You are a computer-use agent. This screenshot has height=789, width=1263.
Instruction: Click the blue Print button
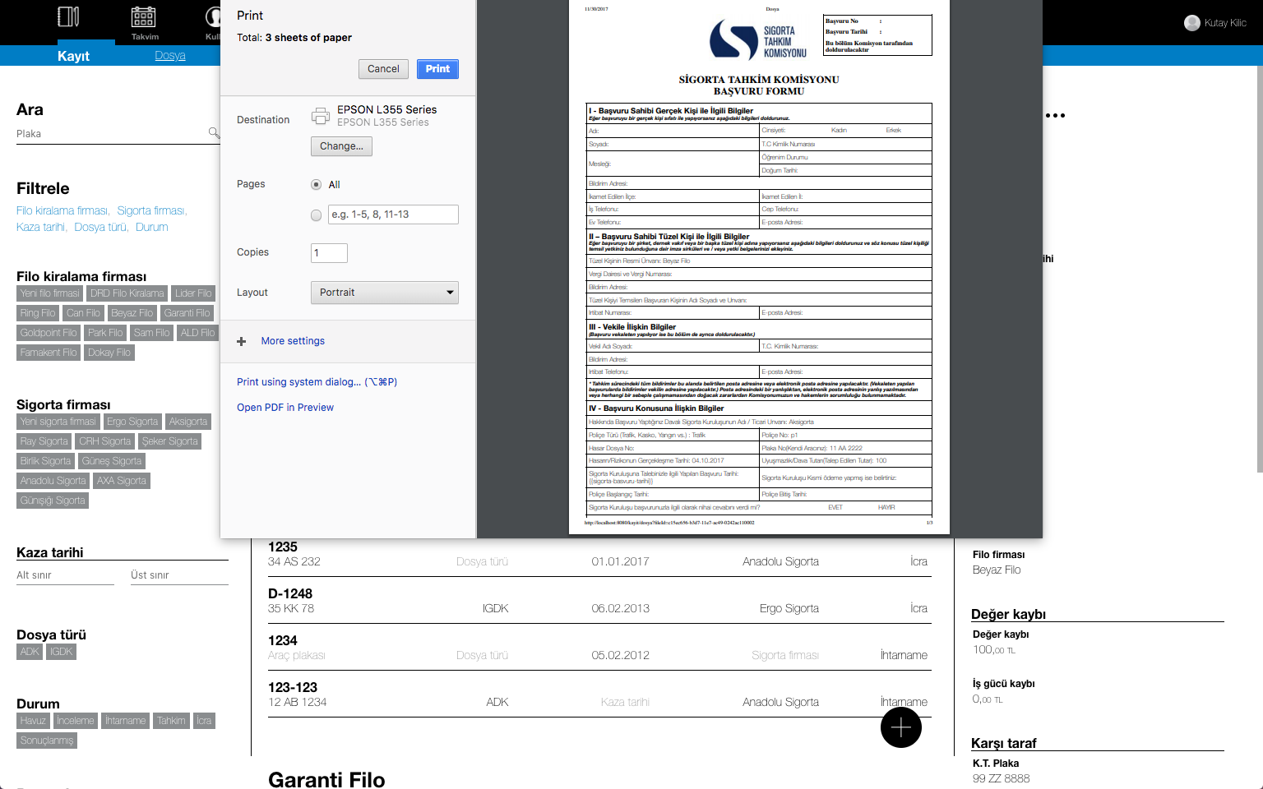pos(437,69)
